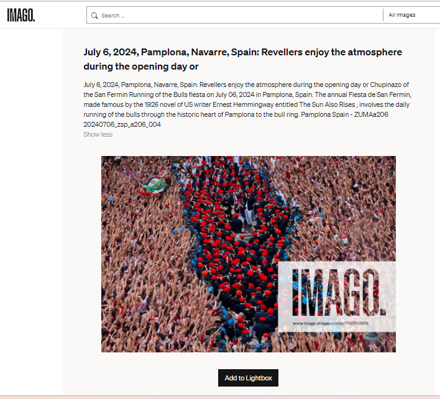Click the July 6, 2024 Pamplona headline
440x399 pixels.
[x=243, y=59]
